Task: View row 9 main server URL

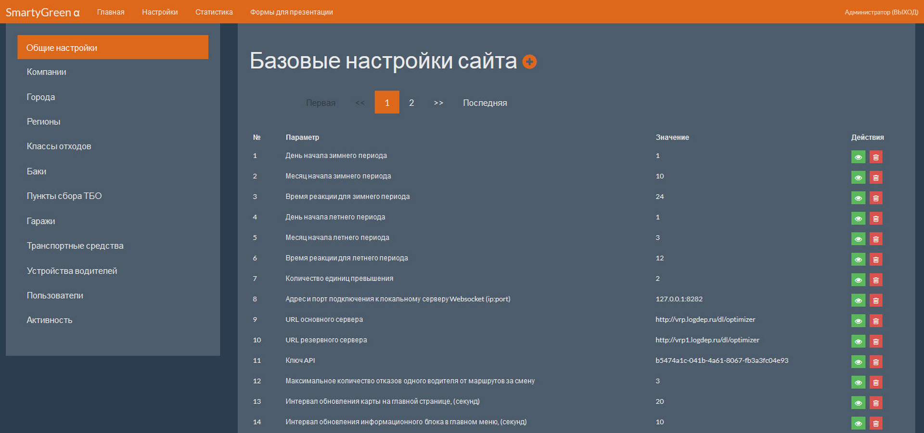Action: (x=858, y=321)
